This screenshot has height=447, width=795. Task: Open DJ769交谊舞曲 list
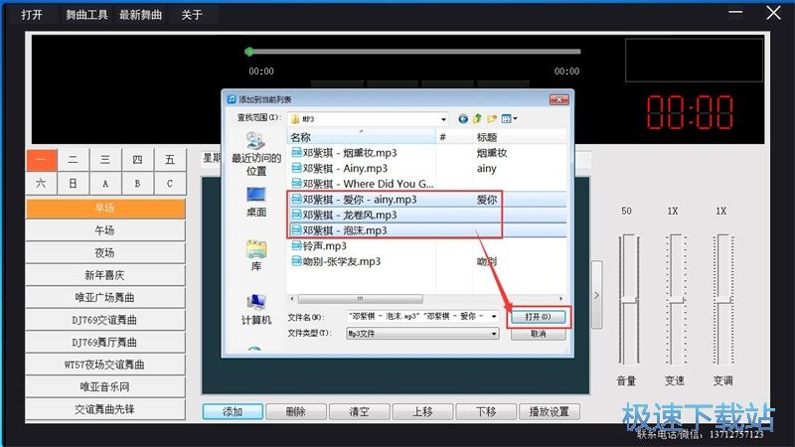pyautogui.click(x=105, y=320)
